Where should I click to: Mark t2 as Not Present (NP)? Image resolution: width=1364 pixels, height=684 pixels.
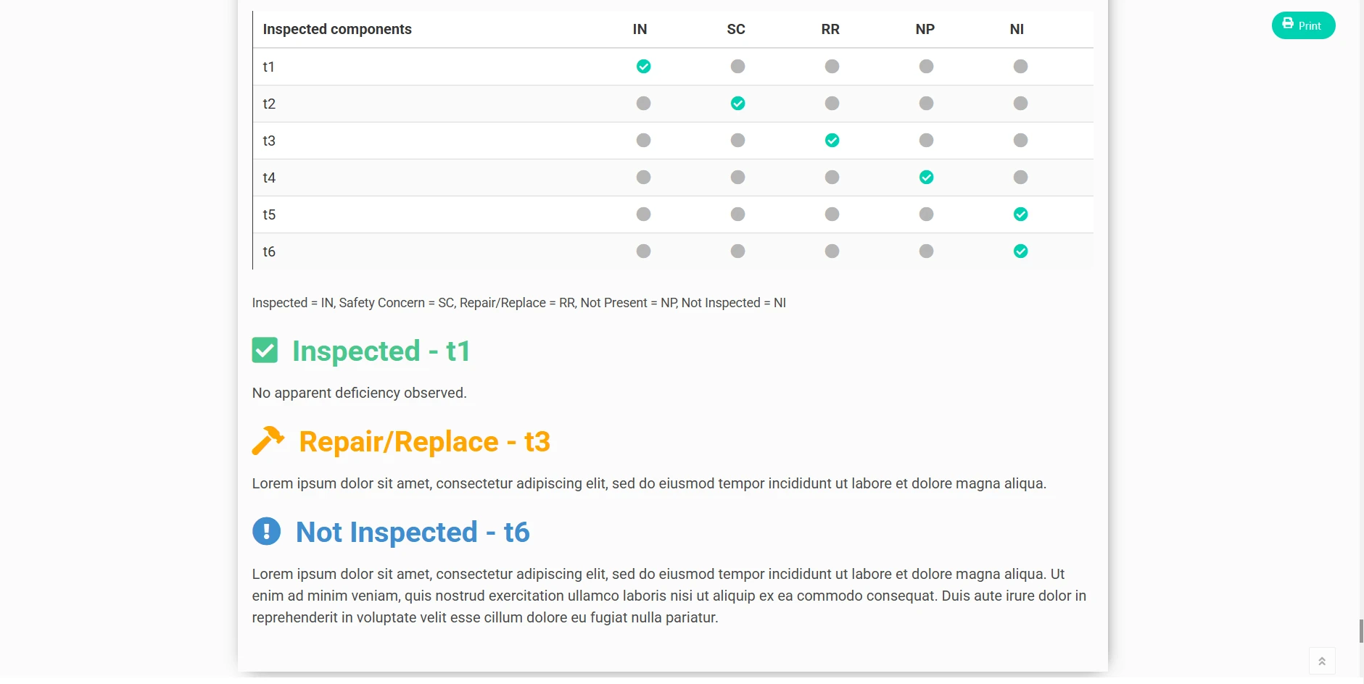click(926, 104)
